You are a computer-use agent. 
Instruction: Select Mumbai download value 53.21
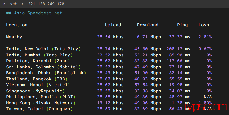click(x=141, y=55)
